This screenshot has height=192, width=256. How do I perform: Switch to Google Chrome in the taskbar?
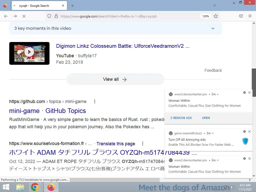coord(35,187)
